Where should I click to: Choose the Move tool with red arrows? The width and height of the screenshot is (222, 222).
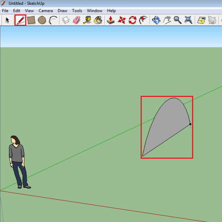(x=122, y=20)
